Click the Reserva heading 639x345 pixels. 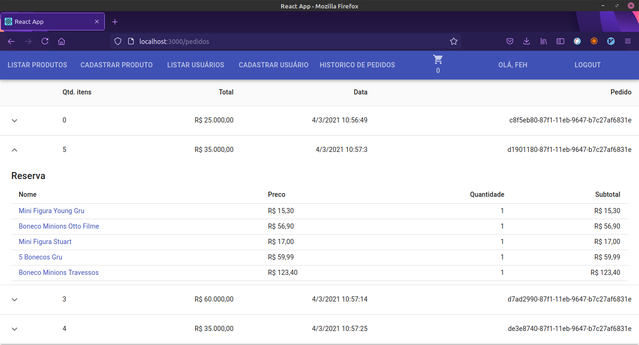(x=28, y=176)
